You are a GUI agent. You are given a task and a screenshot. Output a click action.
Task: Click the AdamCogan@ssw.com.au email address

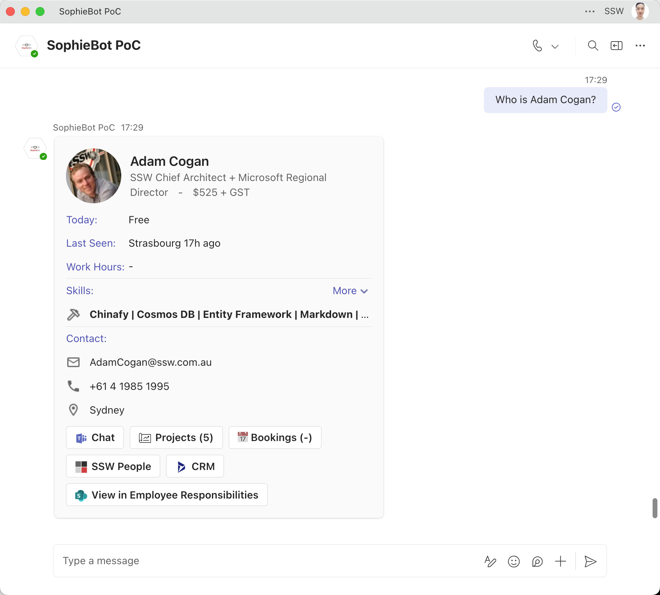(151, 362)
